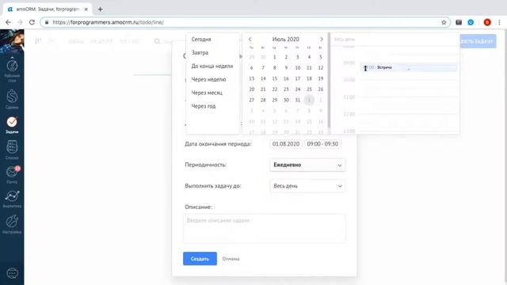Select July 19 in the calendar
The width and height of the screenshot is (507, 285).
coord(320,78)
